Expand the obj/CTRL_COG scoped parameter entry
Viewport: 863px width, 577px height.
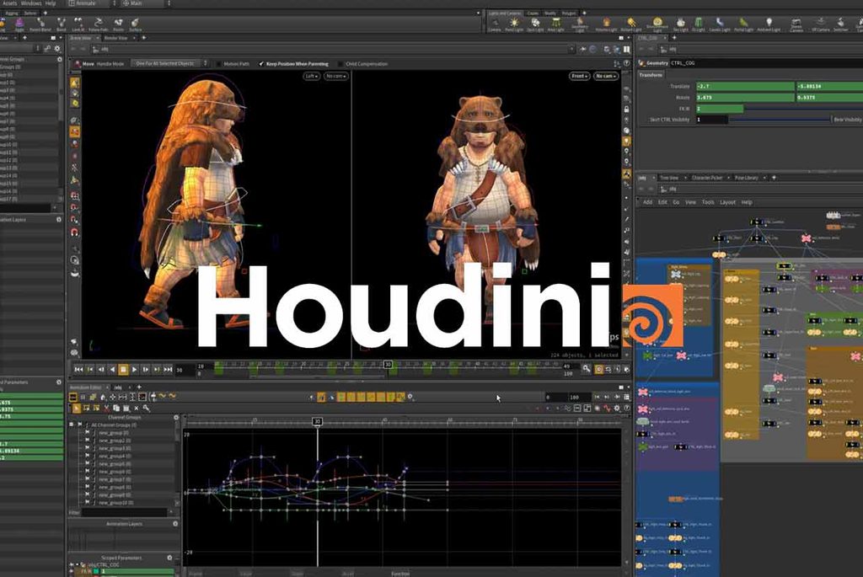coord(77,564)
